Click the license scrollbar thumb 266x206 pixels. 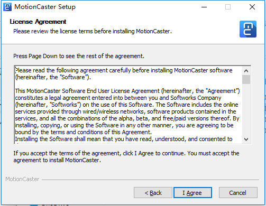coord(246,80)
